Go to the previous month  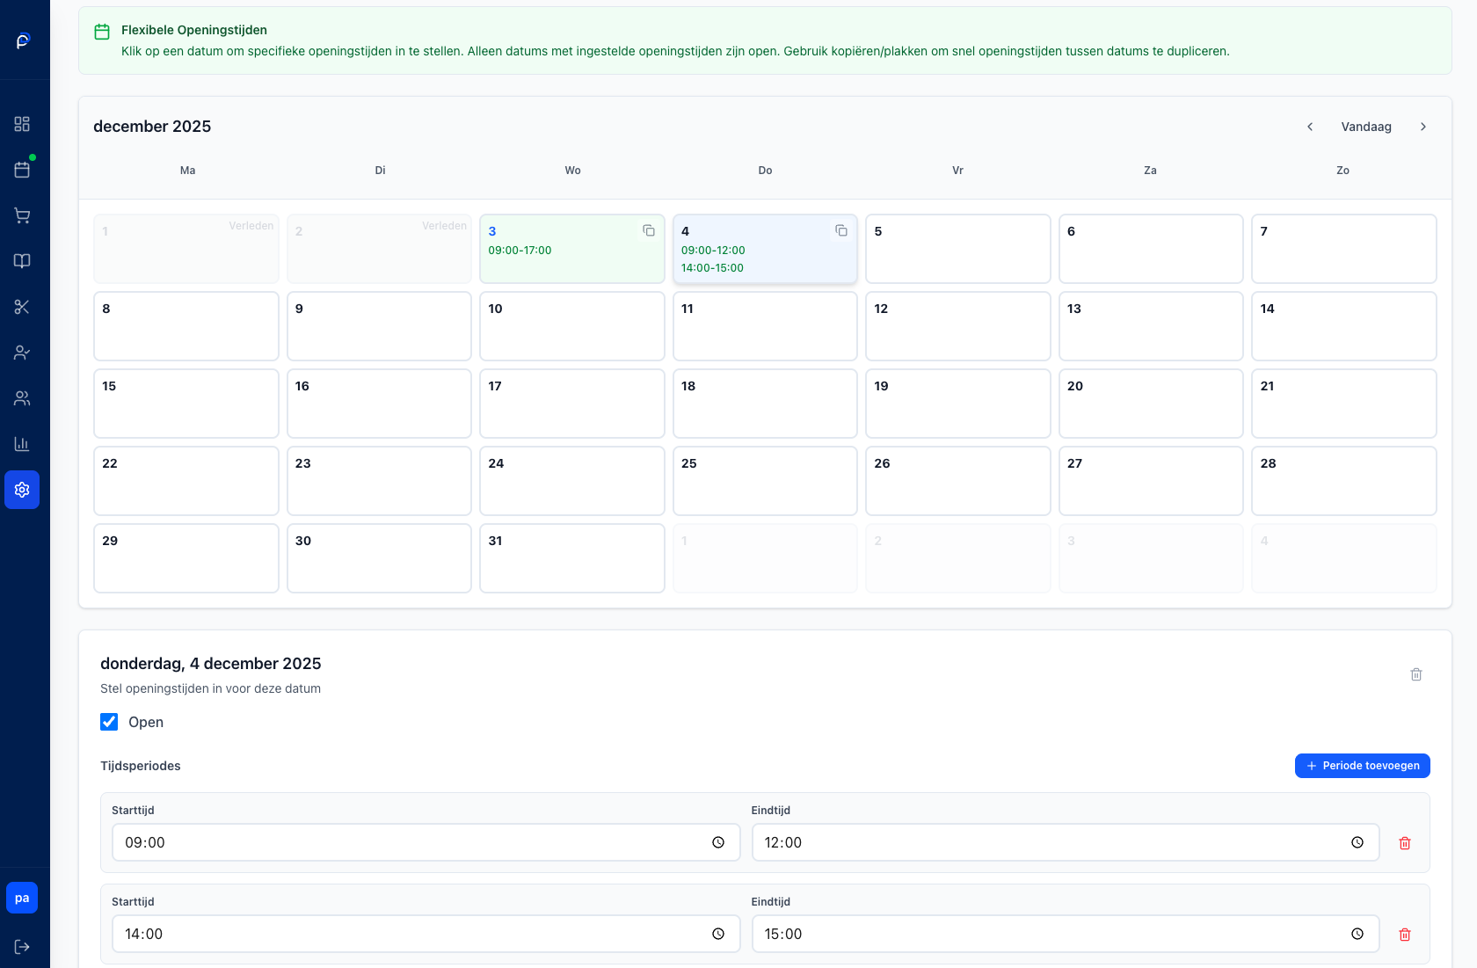tap(1310, 127)
